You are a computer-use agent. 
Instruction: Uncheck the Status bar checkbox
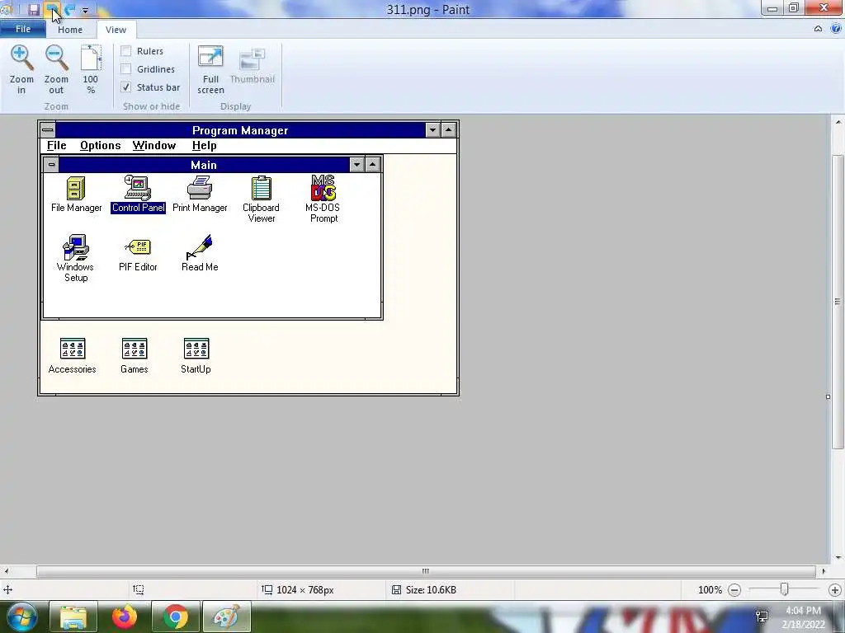tap(125, 87)
